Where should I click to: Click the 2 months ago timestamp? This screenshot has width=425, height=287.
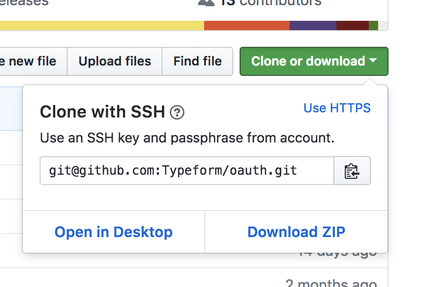click(331, 283)
